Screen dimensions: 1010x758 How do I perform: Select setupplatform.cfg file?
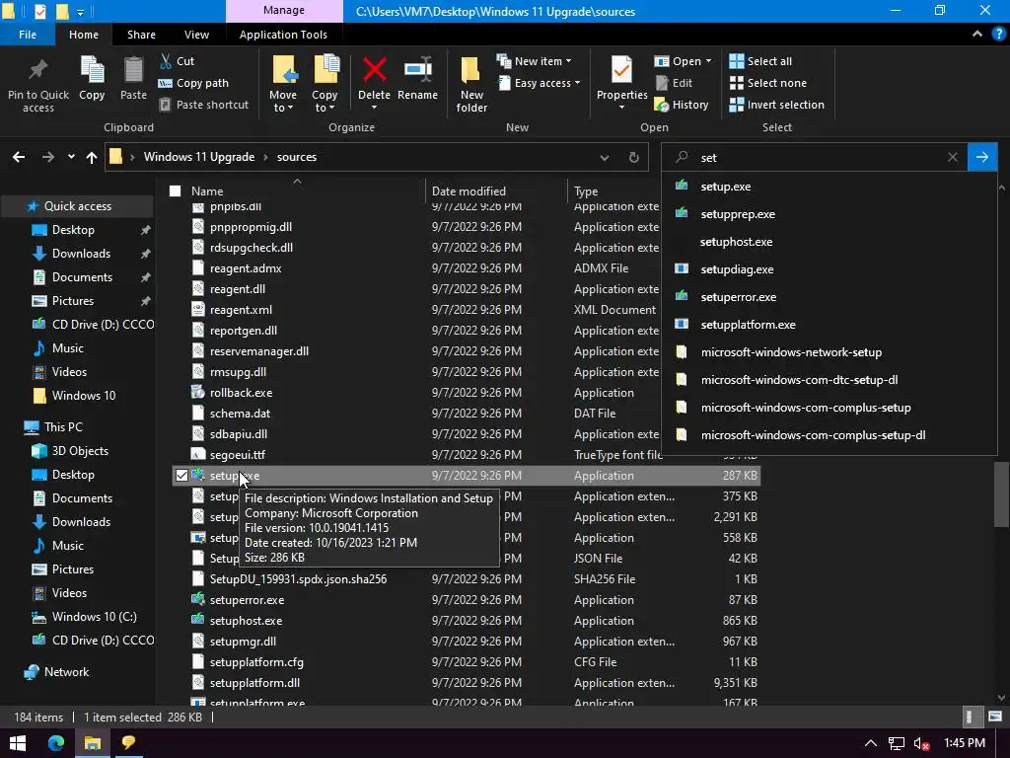pos(256,662)
